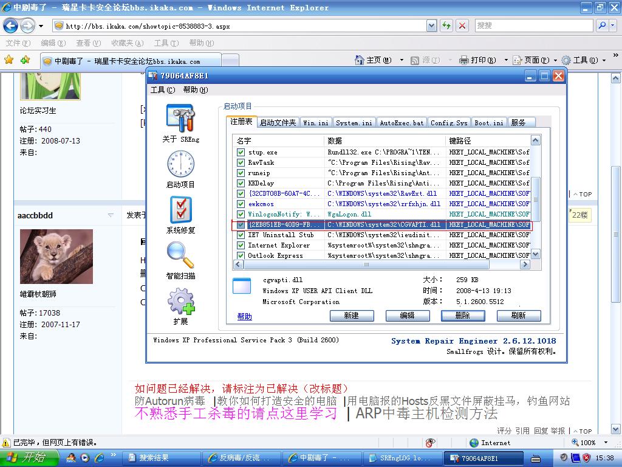The image size is (622, 467).
Task: Open the 打印 dropdown arrow
Action: (506, 60)
